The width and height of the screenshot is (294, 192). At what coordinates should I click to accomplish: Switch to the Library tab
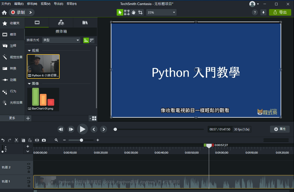(85, 23)
